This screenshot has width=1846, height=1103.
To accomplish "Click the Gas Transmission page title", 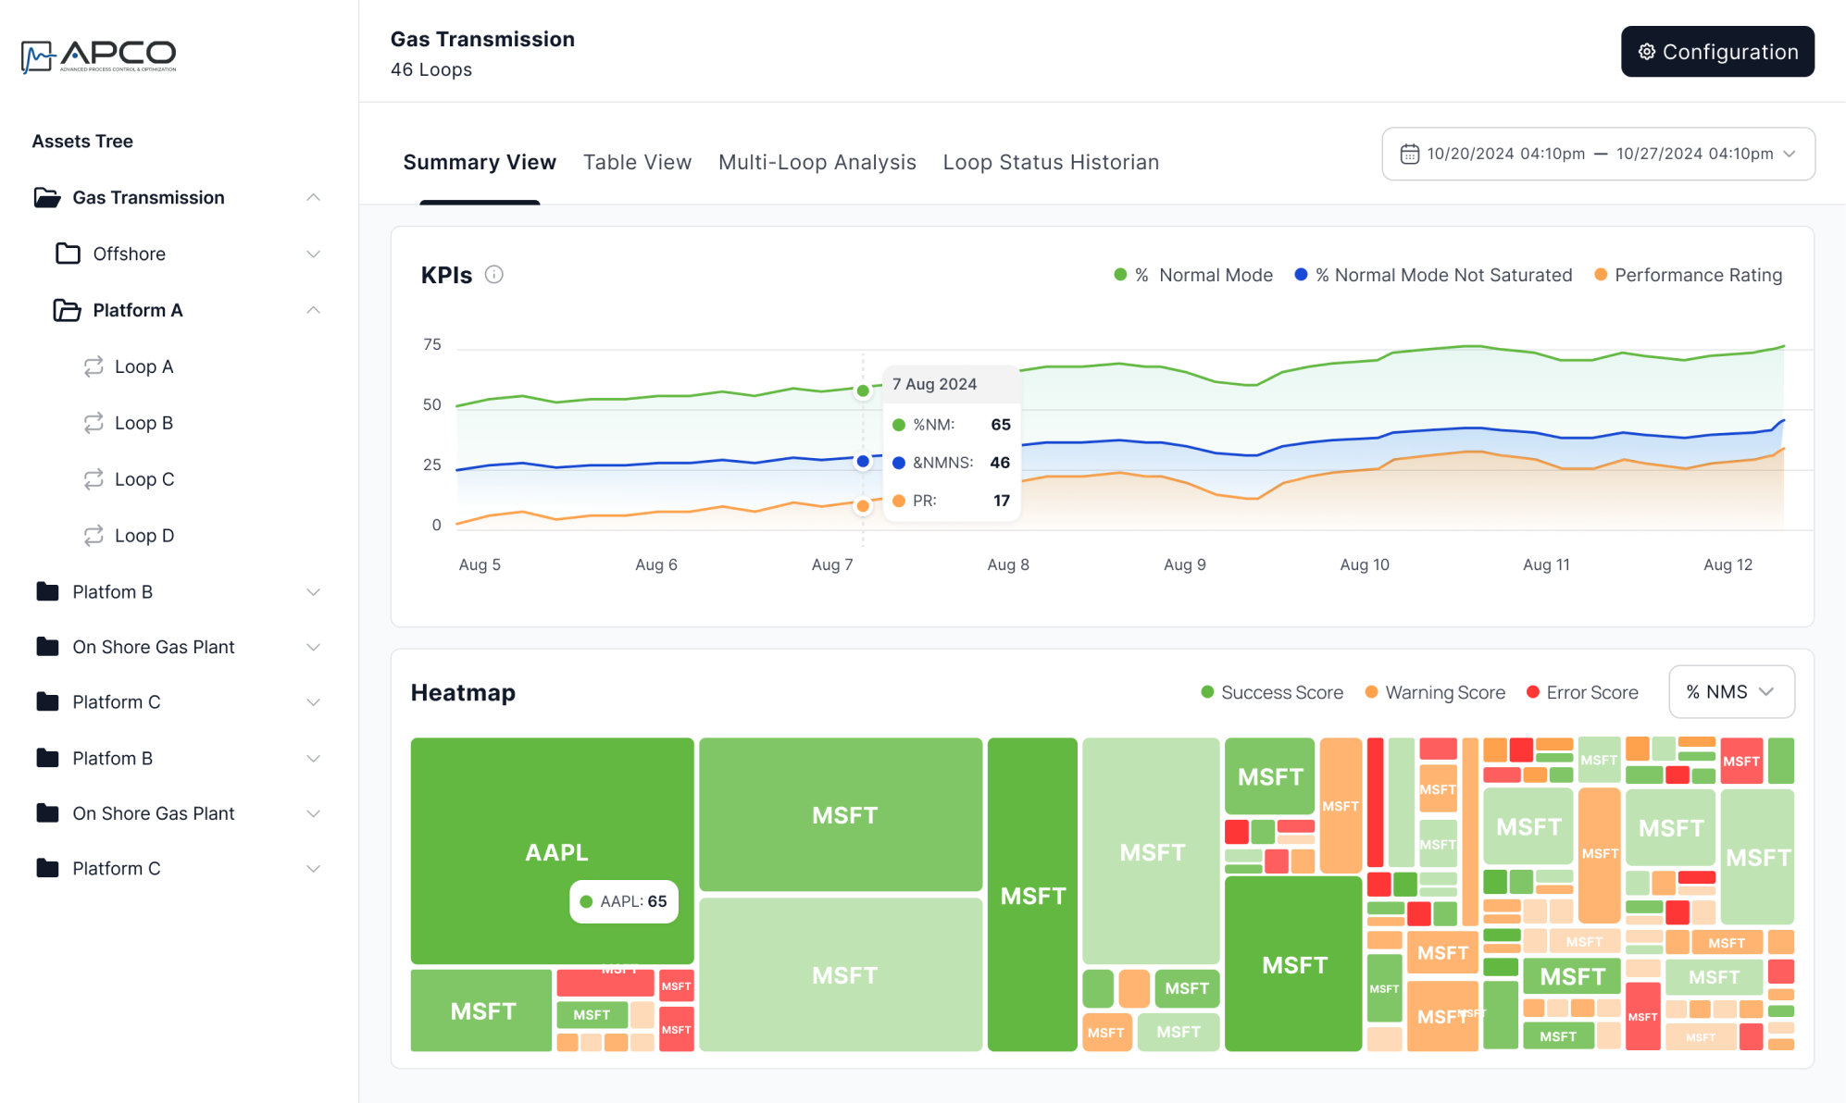I will 482,39.
